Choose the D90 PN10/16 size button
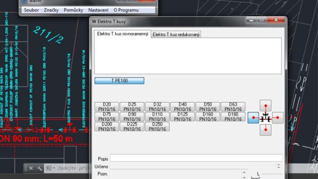The height and width of the screenshot is (179, 318). pyautogui.click(x=132, y=117)
